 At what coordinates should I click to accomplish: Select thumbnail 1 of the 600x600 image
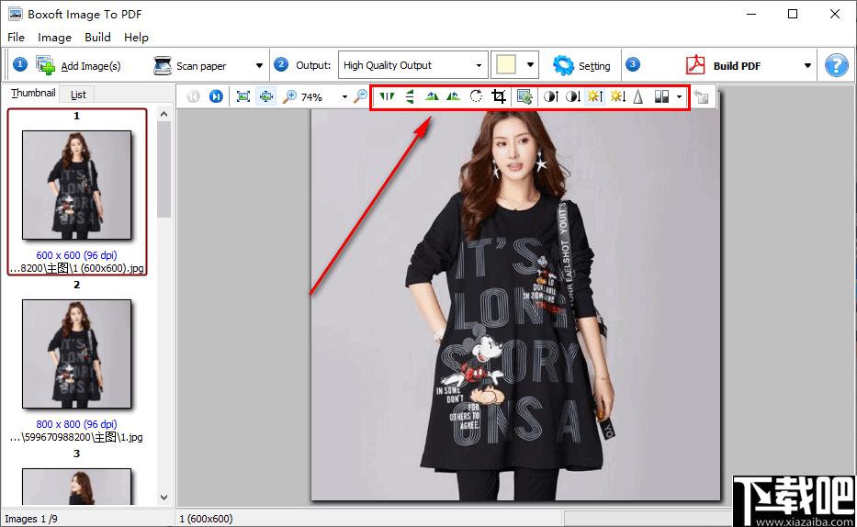pos(76,185)
